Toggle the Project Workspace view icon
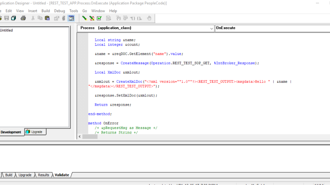 click(x=71, y=18)
